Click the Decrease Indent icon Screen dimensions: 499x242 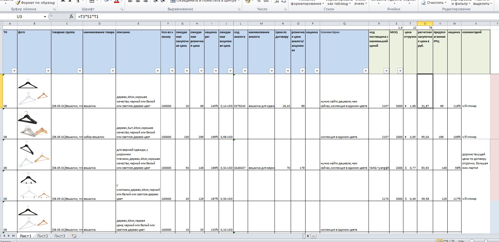pos(155,1)
